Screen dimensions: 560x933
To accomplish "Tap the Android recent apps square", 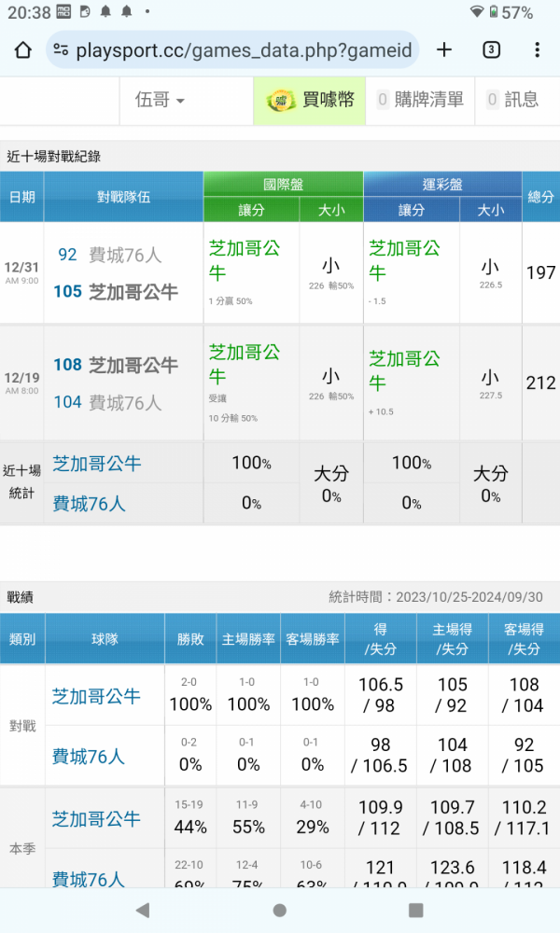I will click(x=416, y=910).
